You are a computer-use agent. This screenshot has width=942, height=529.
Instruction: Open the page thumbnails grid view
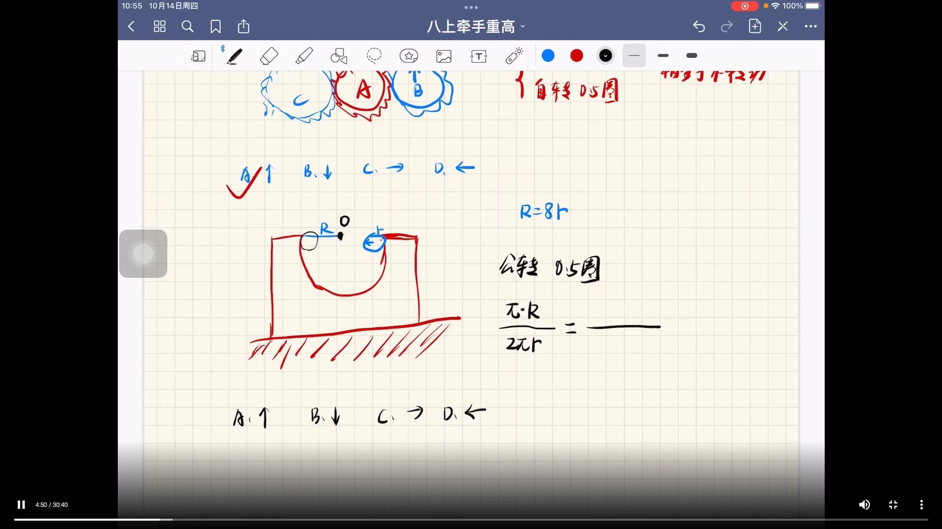(x=160, y=26)
